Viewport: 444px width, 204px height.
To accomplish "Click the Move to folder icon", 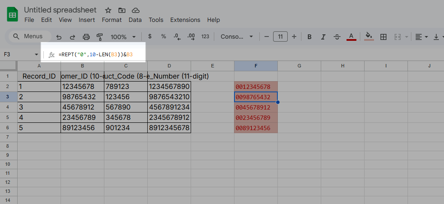I will point(122,10).
